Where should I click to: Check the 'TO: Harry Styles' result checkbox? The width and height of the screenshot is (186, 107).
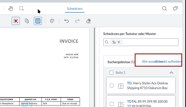pyautogui.click(x=112, y=86)
